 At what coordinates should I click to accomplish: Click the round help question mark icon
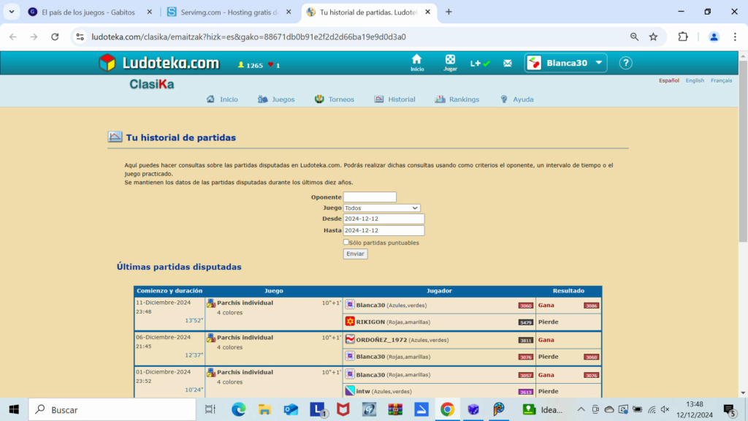coord(625,63)
